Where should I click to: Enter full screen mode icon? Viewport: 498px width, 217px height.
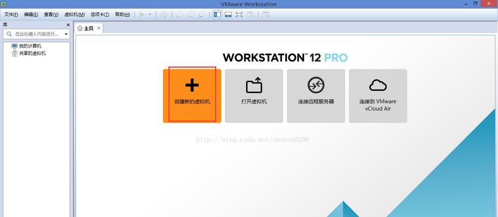(239, 15)
